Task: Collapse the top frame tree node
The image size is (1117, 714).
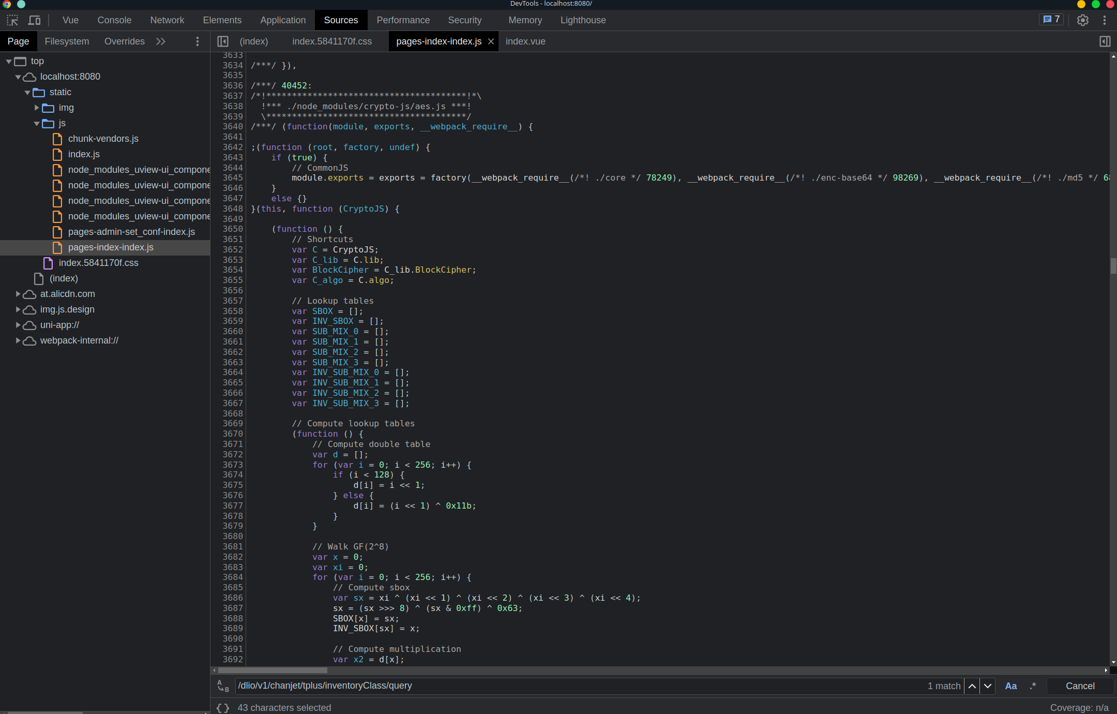Action: 9,61
